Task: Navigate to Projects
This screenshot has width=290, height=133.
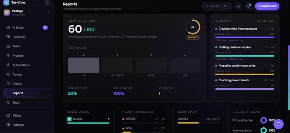Action: click(x=27, y=56)
